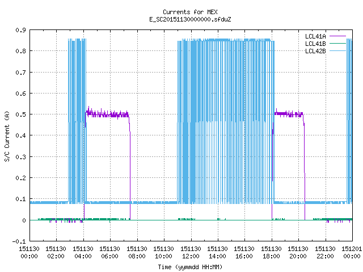The image size is (363, 272).
Task: Click the 0 y-axis tick label
Action: 24,220
